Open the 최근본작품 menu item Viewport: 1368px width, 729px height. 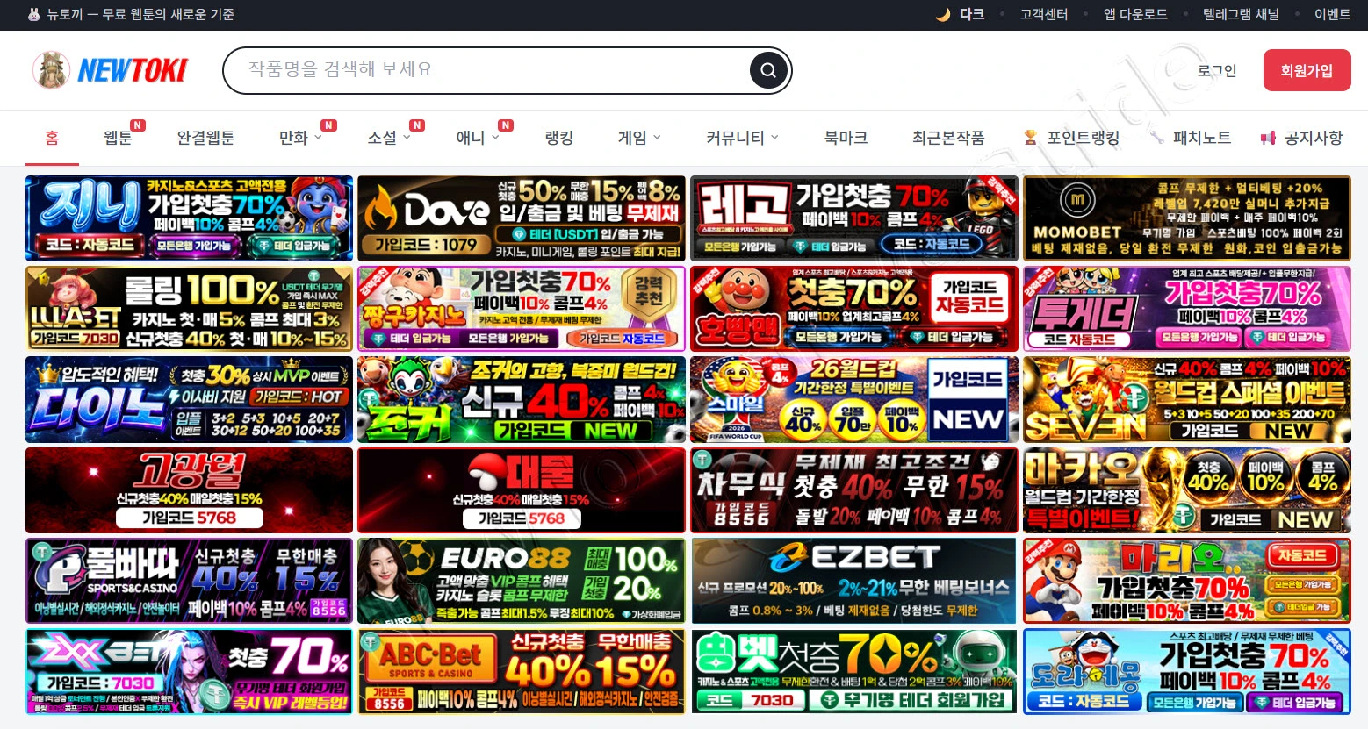[948, 138]
